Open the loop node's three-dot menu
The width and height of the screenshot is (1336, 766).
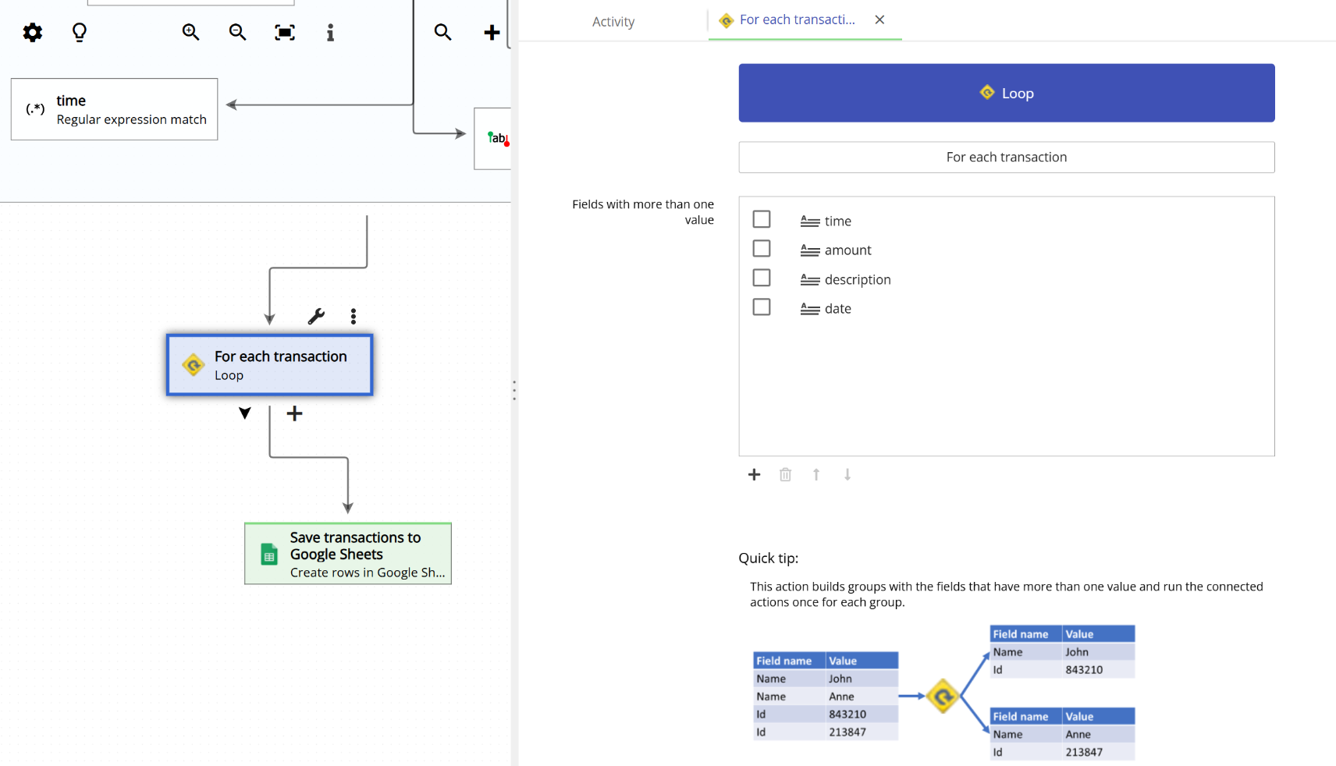(353, 316)
